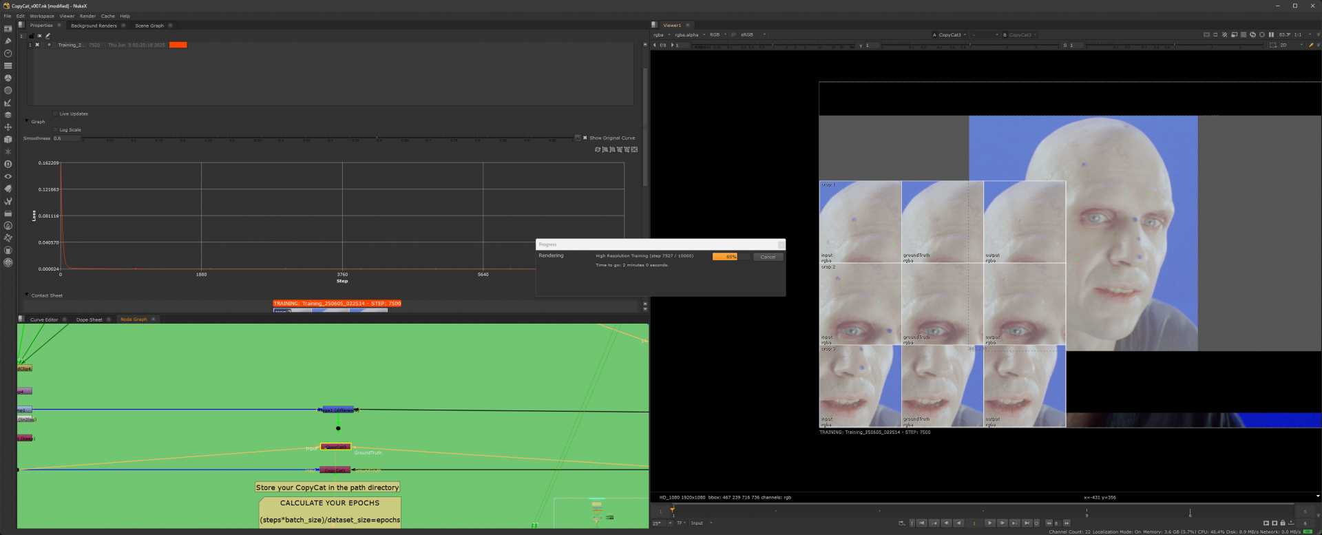The image size is (1322, 535).
Task: Enable the Live Updates checkbox
Action: click(56, 114)
